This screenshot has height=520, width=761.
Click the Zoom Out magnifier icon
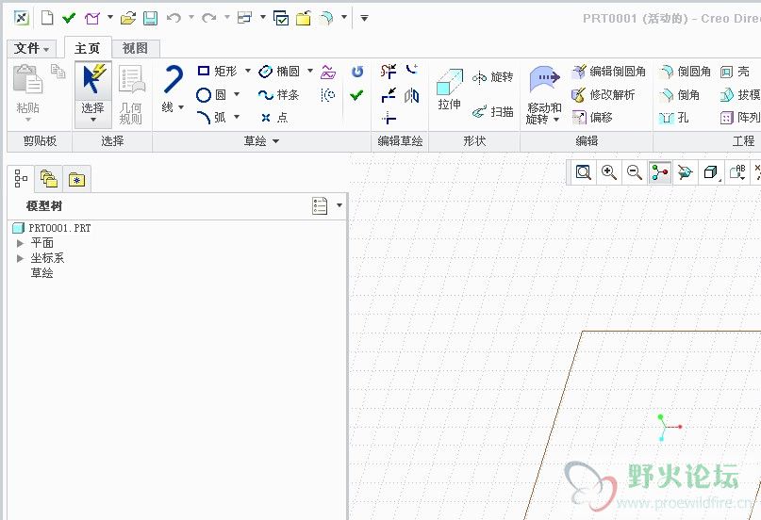click(634, 172)
